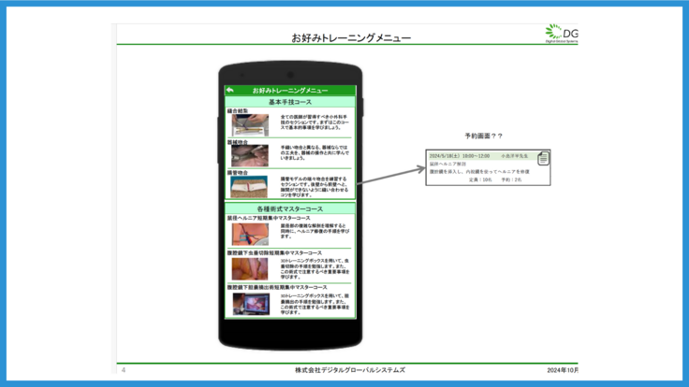Click the slide title お好みトレーニングメニュー
689x387 pixels.
(350, 38)
